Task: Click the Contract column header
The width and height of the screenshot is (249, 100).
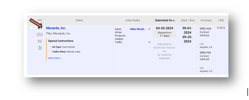Action: 206,20
